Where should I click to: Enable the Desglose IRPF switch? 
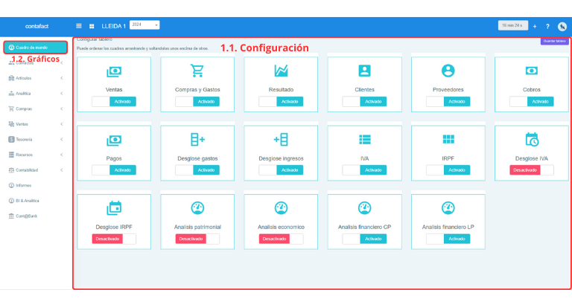pyautogui.click(x=114, y=239)
